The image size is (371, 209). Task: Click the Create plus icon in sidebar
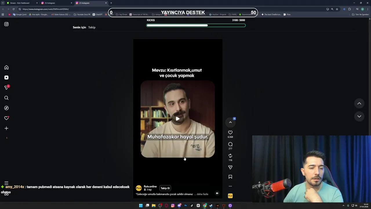(6, 128)
